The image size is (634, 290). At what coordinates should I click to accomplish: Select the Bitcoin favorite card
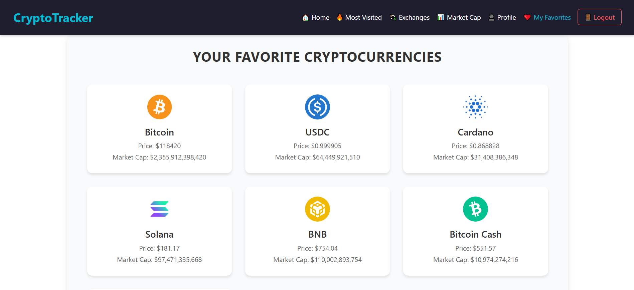click(x=159, y=129)
